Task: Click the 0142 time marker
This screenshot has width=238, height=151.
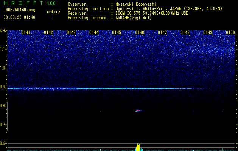Action: (48, 32)
